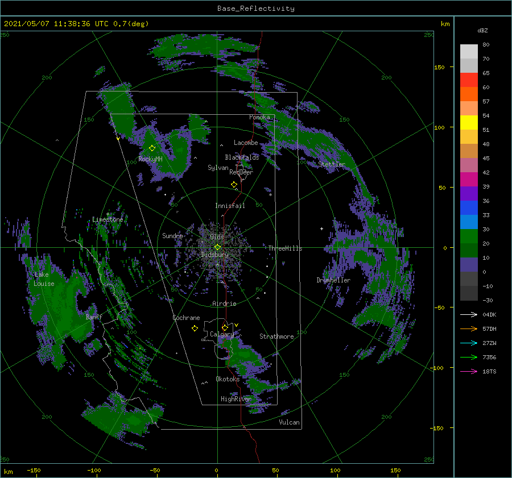Select the yellow 54 dBZ color swatch
Screen dimensions: 512x478
tap(469, 122)
